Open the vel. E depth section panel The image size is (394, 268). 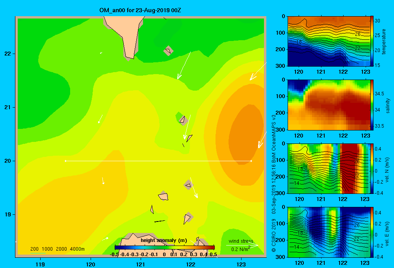329,232
